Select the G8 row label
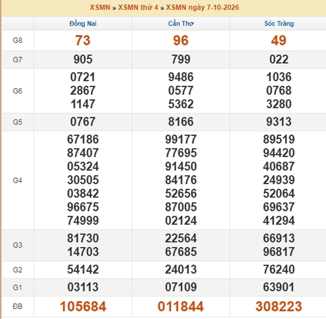Image resolution: width=326 pixels, height=319 pixels. click(18, 40)
